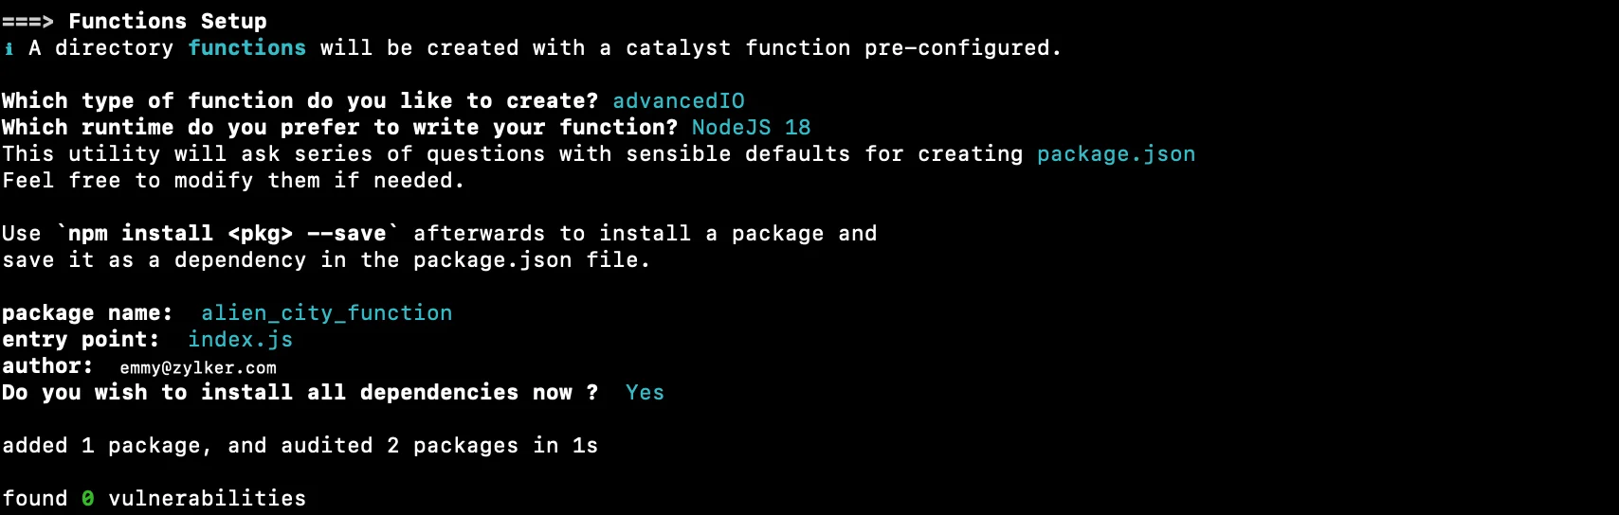Click the cyan package.json text
Image resolution: width=1619 pixels, height=515 pixels.
pos(1116,153)
